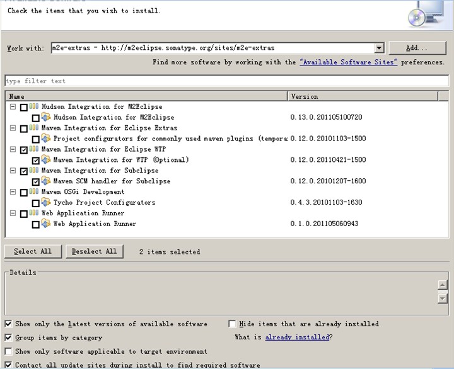Click the Select All button
This screenshot has height=369, width=454.
coord(33,251)
